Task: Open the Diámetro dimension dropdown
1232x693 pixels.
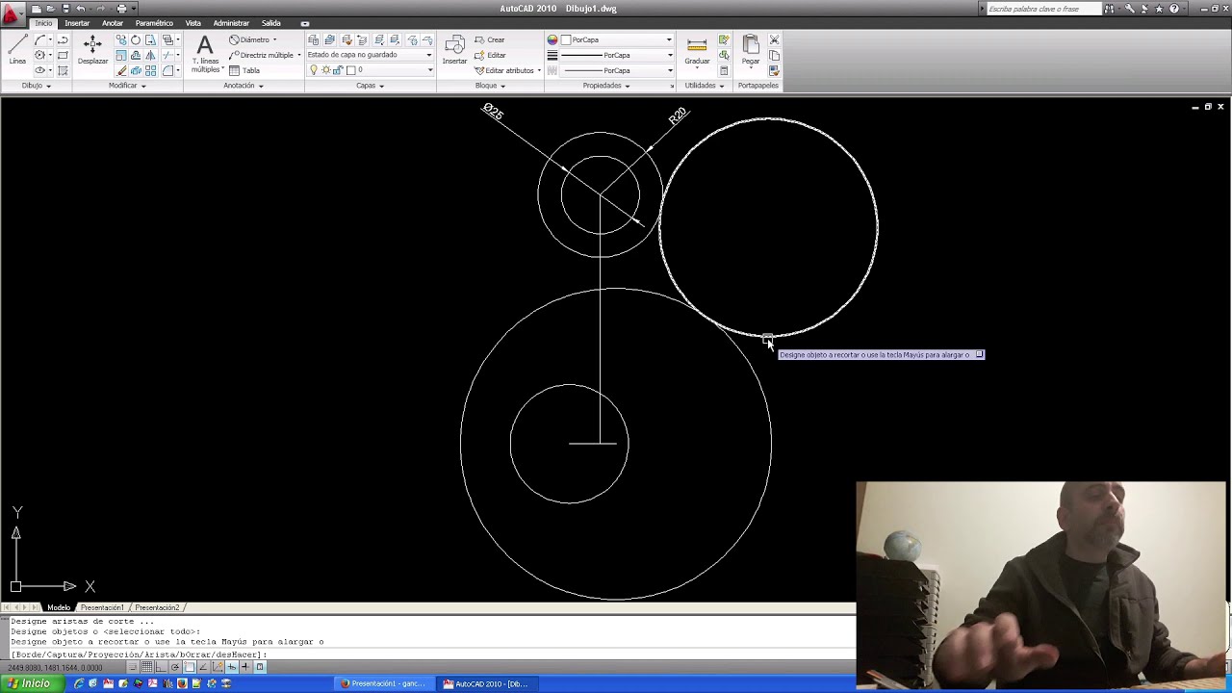Action: (x=274, y=39)
